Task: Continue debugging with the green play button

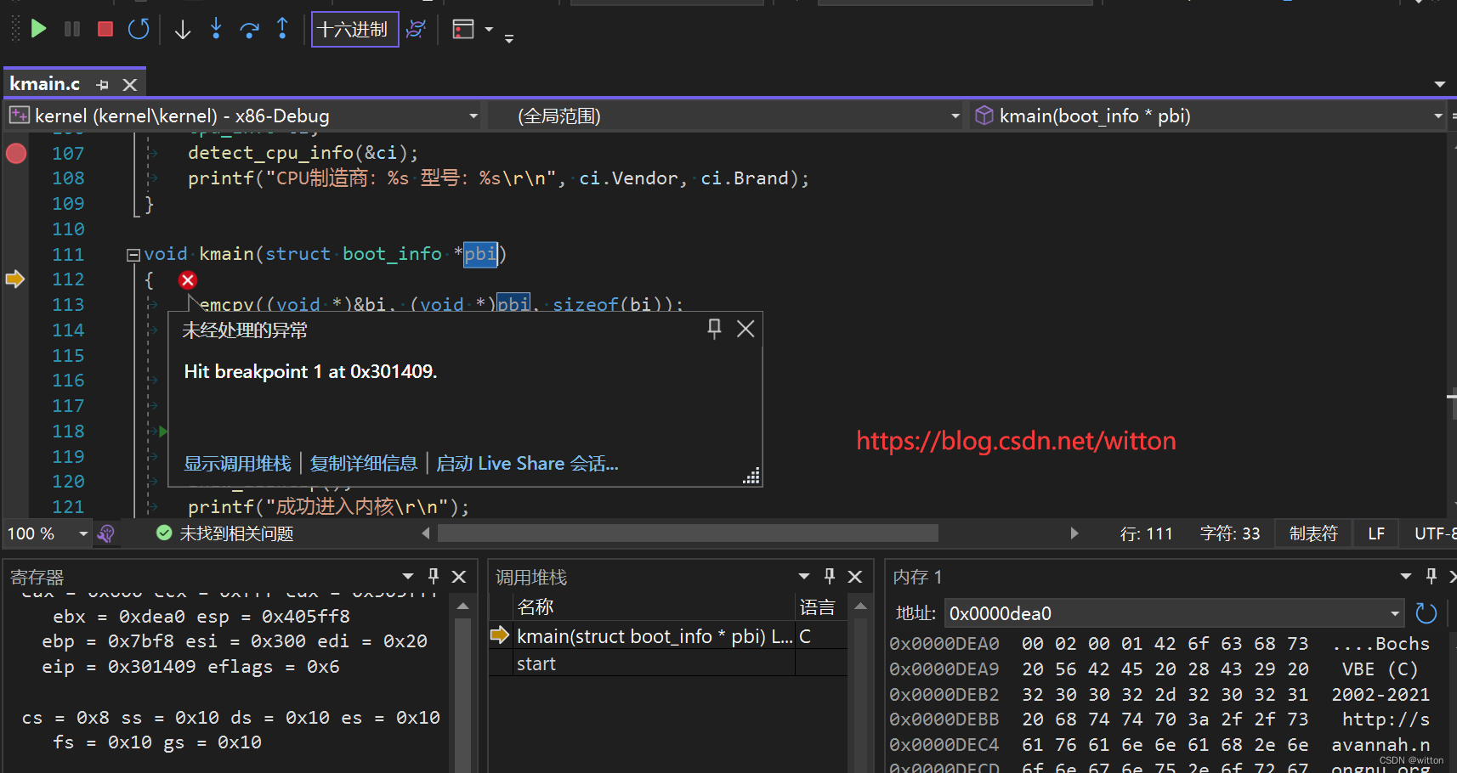Action: click(38, 29)
